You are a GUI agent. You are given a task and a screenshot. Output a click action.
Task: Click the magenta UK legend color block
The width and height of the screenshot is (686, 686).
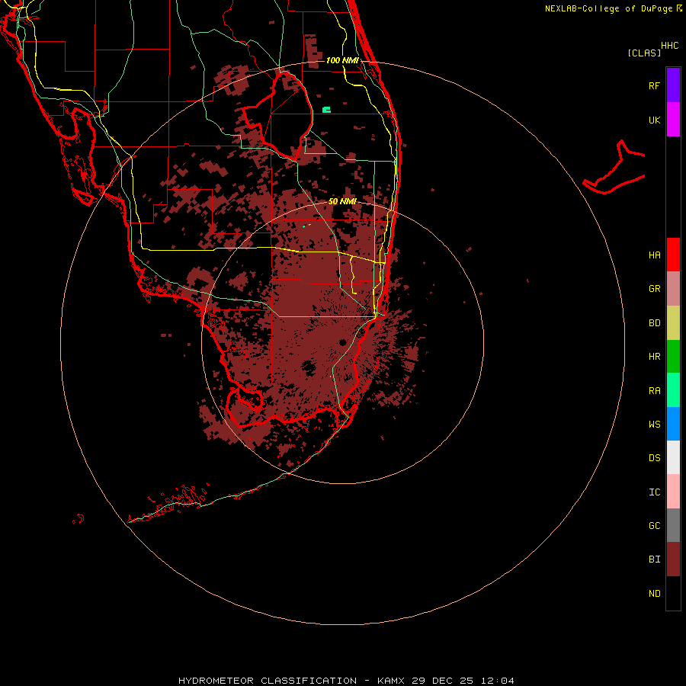[673, 120]
